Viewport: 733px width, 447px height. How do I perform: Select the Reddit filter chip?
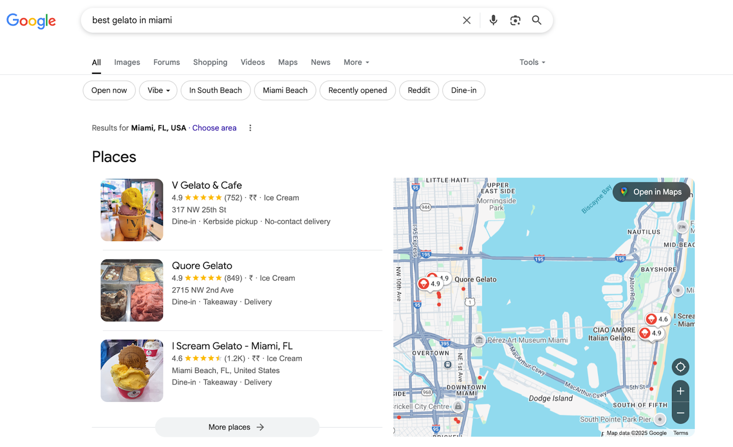[419, 90]
